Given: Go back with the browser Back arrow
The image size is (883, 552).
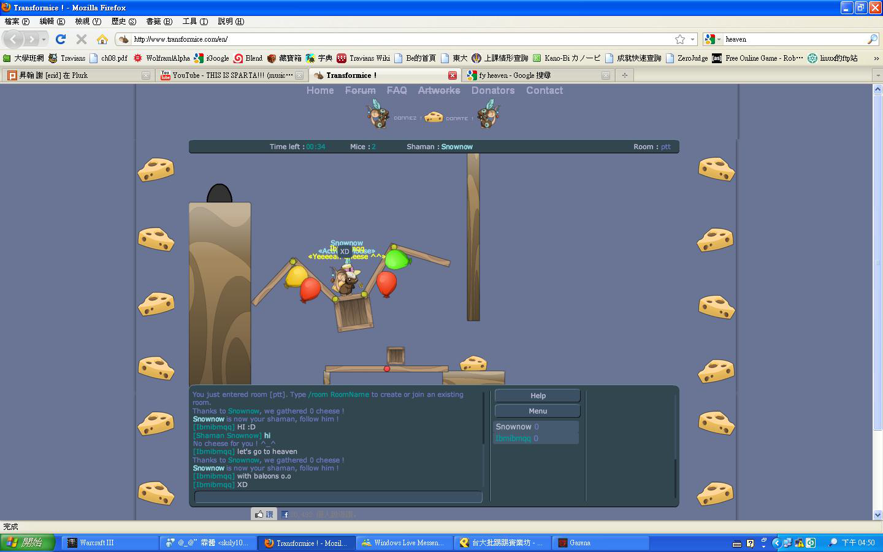Looking at the screenshot, I should coord(13,39).
